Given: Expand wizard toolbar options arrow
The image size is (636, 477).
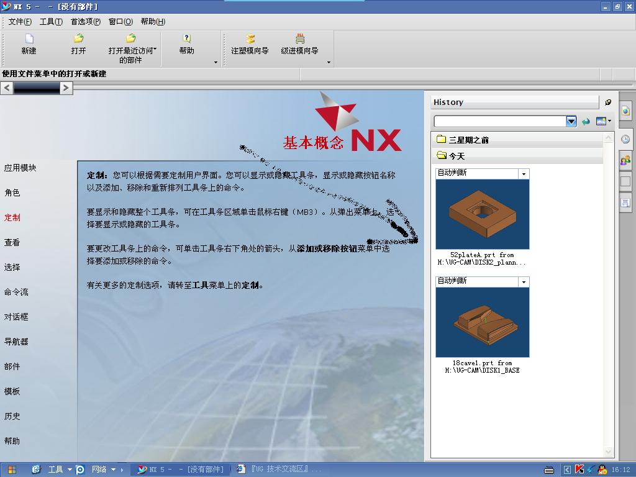Looking at the screenshot, I should click(x=329, y=63).
